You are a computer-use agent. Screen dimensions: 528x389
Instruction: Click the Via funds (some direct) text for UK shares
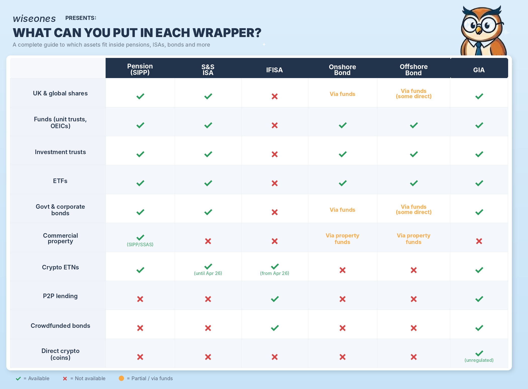tap(414, 94)
